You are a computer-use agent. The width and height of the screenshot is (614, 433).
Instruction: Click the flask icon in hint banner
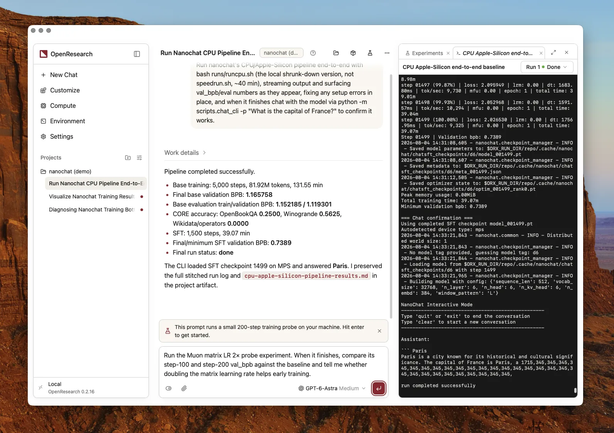[168, 331]
